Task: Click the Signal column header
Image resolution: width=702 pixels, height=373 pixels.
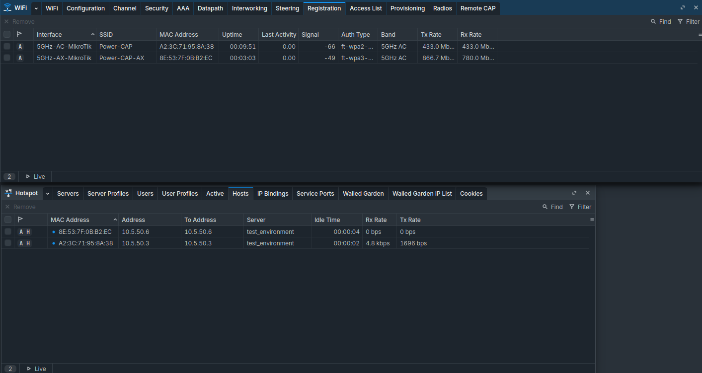Action: (318, 34)
